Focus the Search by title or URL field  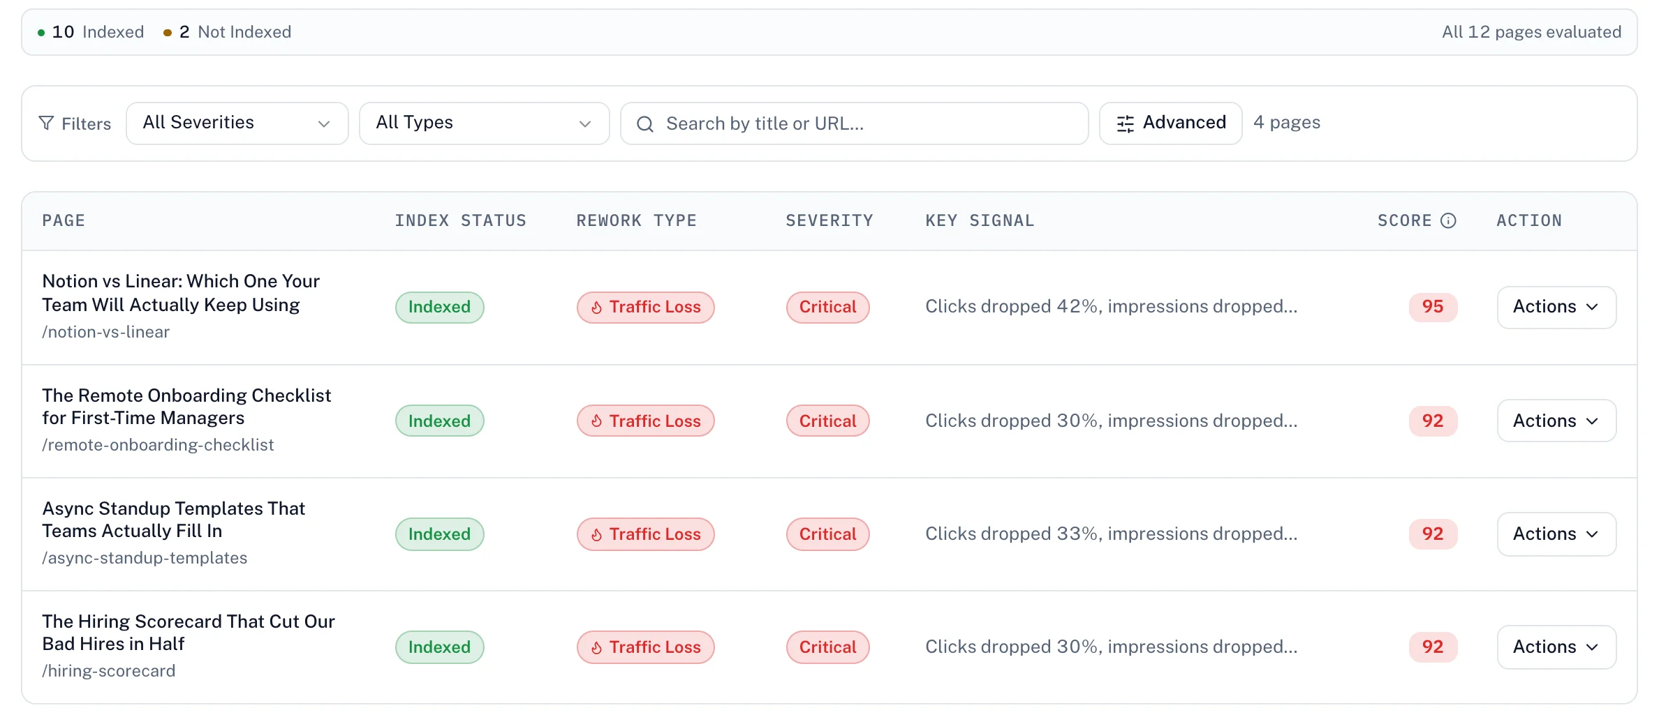tap(855, 123)
